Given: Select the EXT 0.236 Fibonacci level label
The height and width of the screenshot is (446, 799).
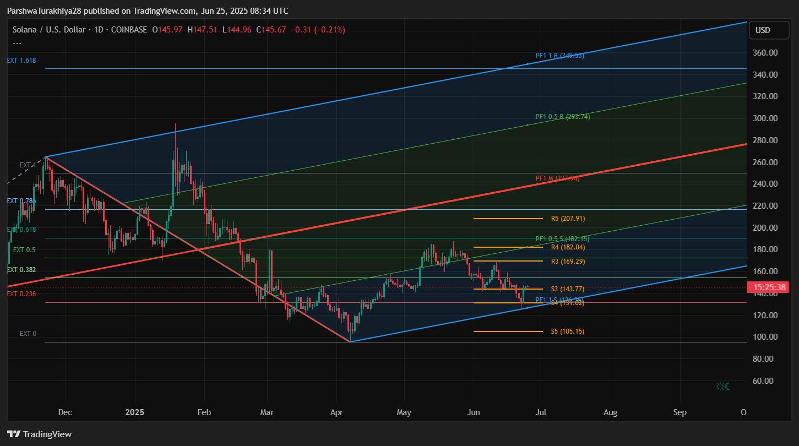Looking at the screenshot, I should tap(21, 294).
